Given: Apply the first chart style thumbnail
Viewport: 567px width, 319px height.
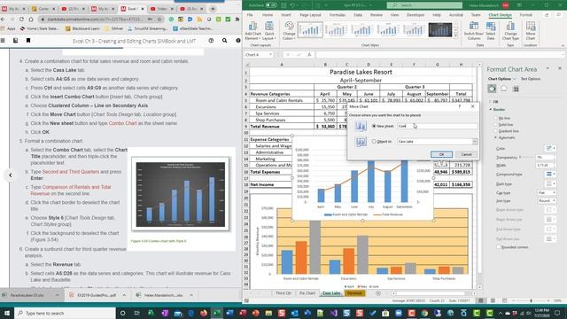Looking at the screenshot, I should tap(310, 30).
